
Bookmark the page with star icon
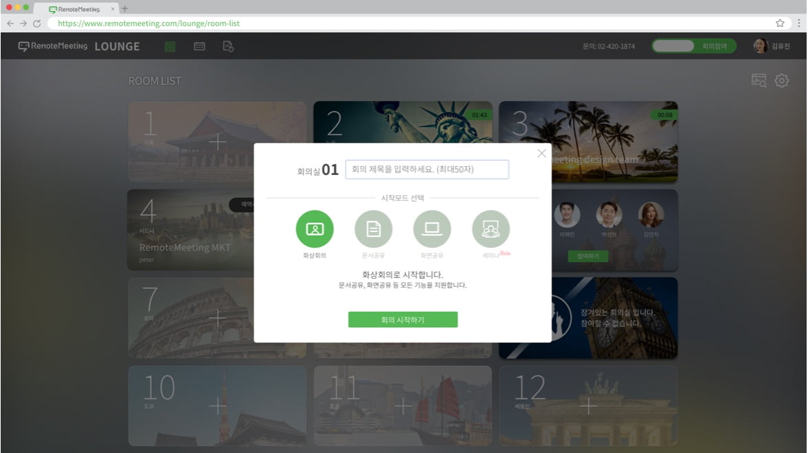780,23
